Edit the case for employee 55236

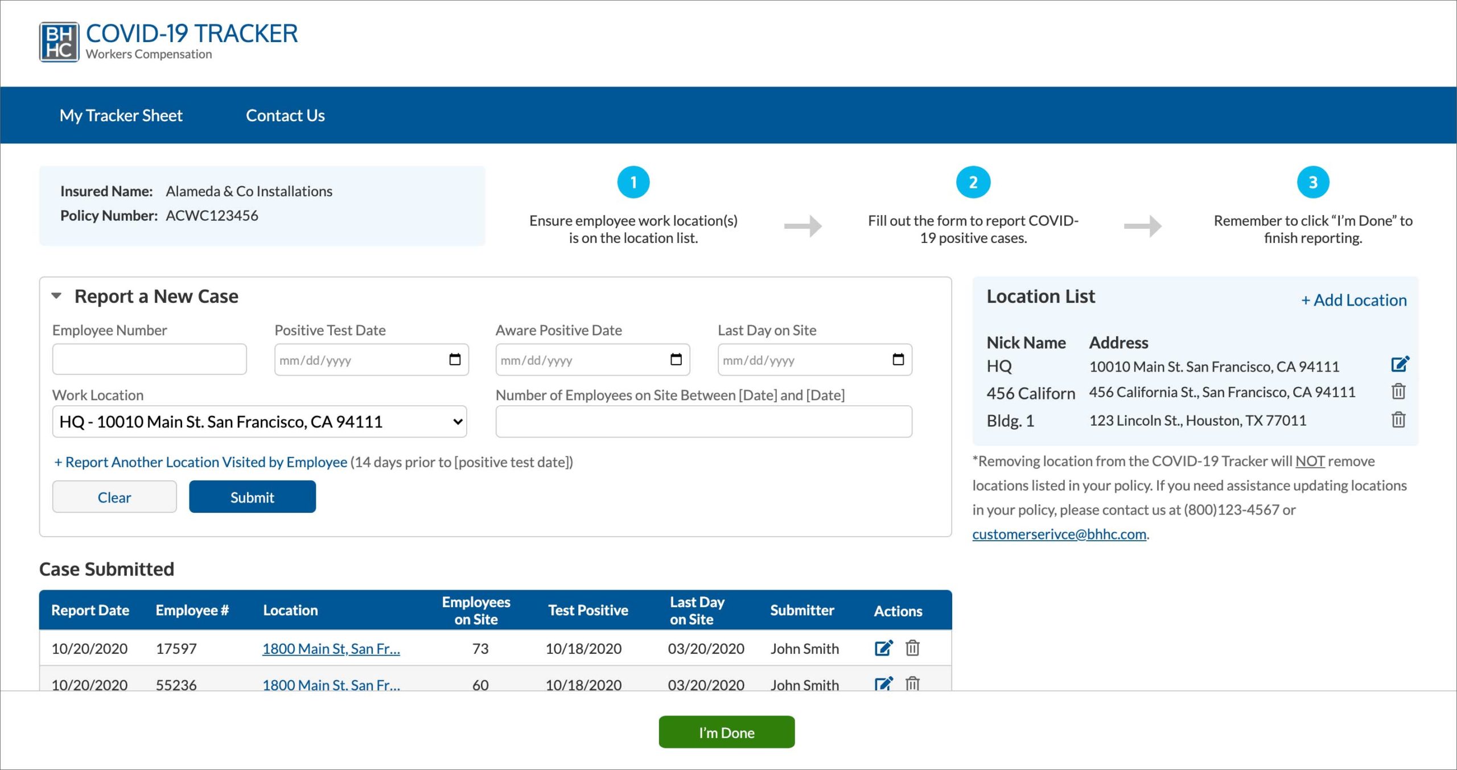coord(883,683)
